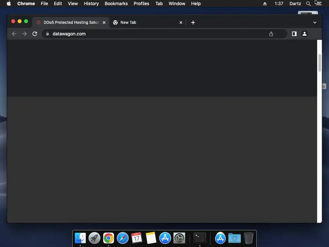Click Google Chrome icon in Dock
The width and height of the screenshot is (329, 247).
[x=109, y=238]
